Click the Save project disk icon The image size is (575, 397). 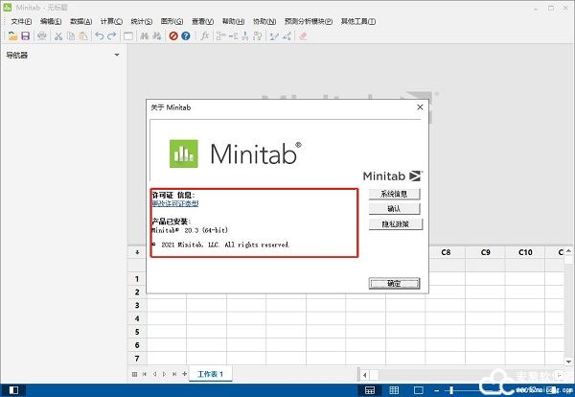point(25,35)
